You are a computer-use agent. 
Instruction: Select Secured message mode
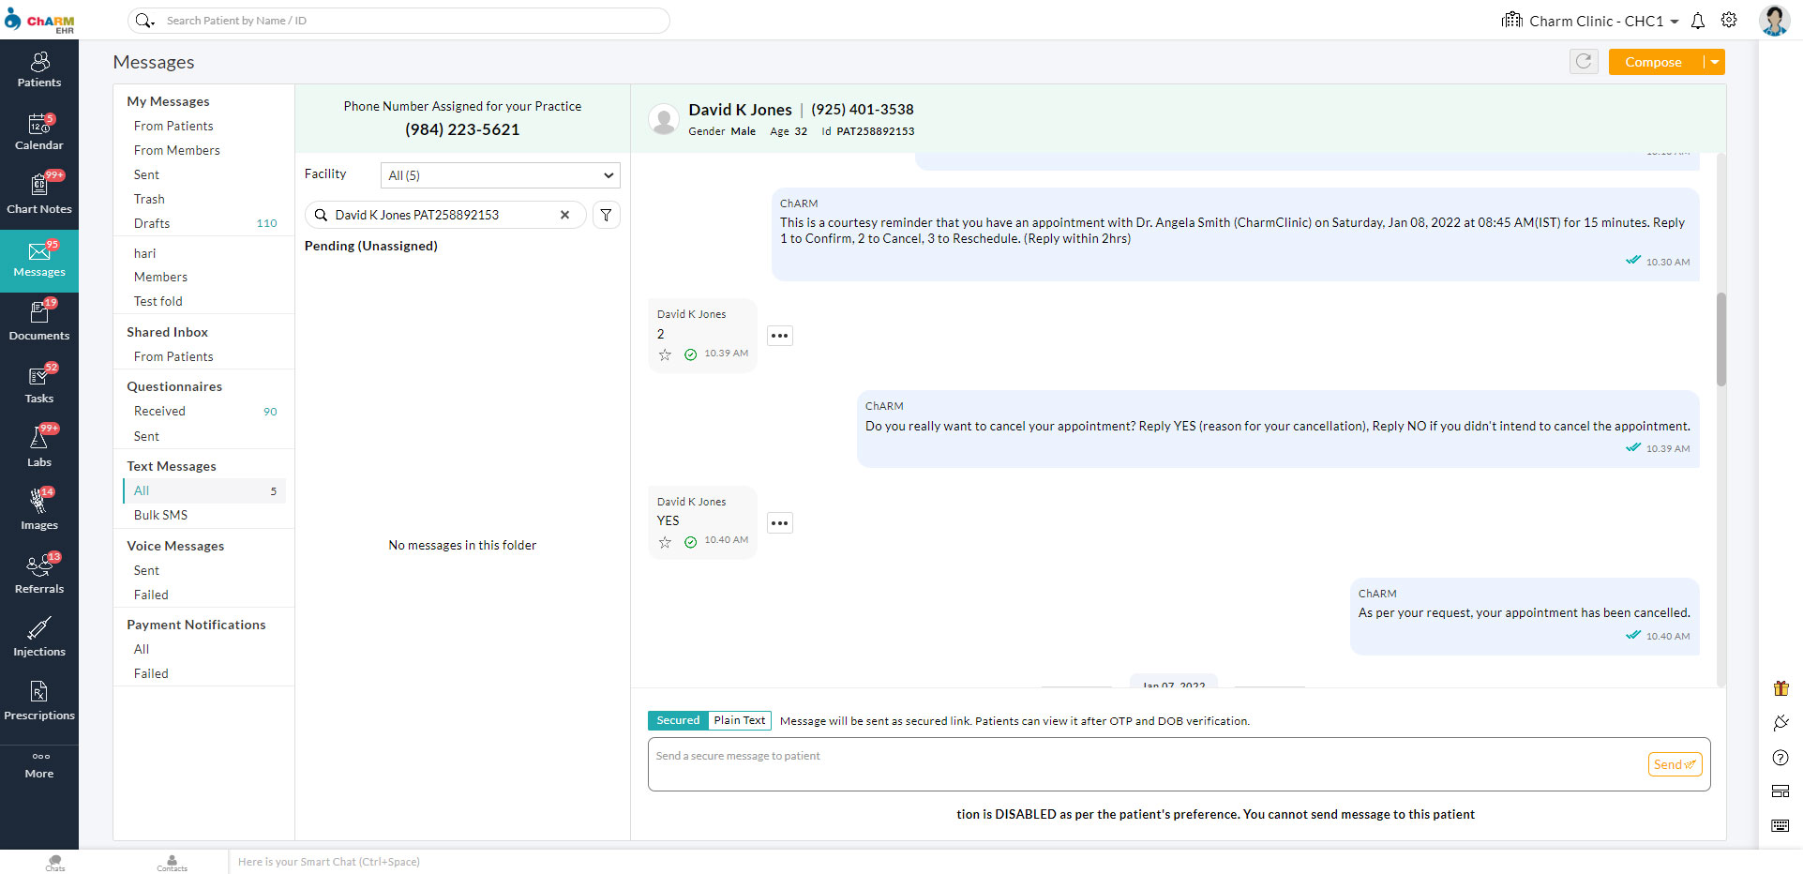678,720
